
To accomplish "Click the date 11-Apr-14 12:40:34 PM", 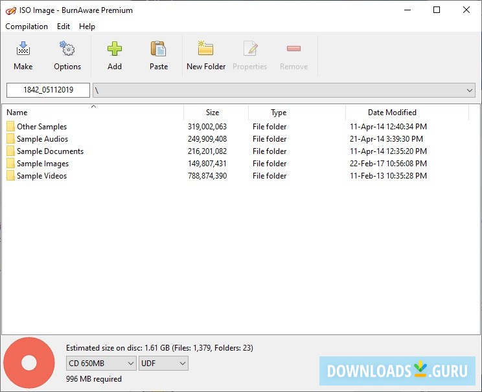I will click(388, 127).
